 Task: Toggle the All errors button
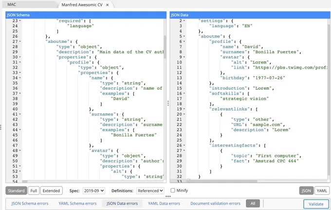253,204
